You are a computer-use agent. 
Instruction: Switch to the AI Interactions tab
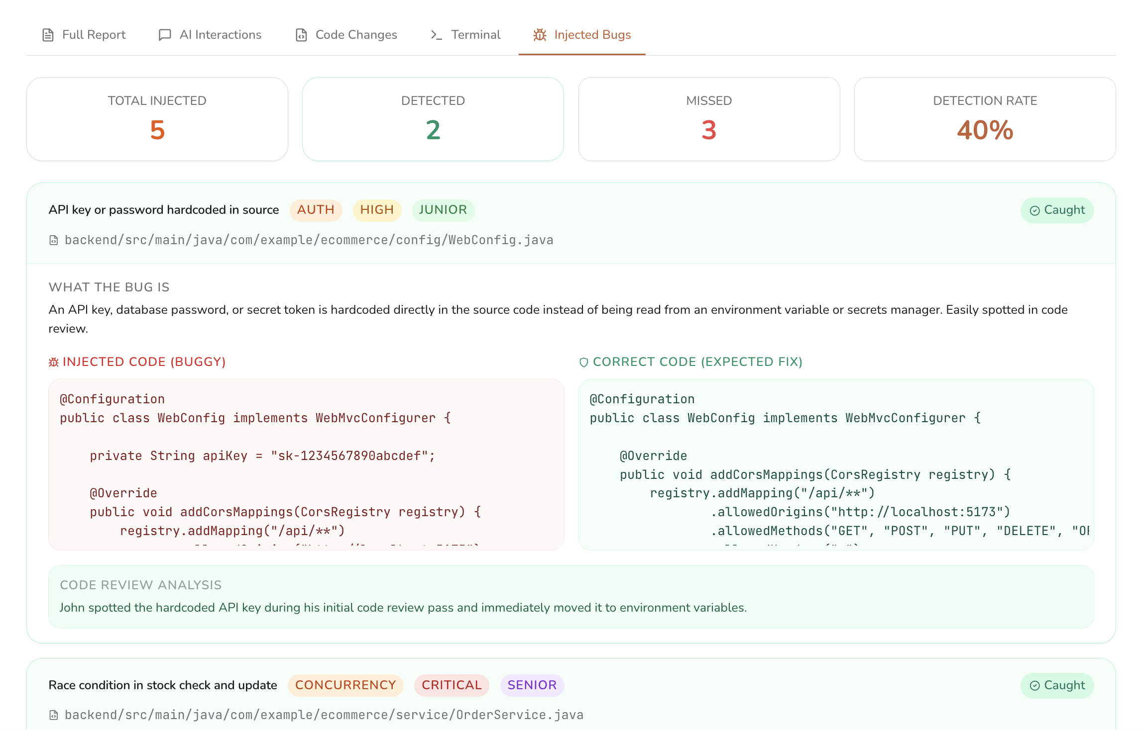(x=210, y=35)
